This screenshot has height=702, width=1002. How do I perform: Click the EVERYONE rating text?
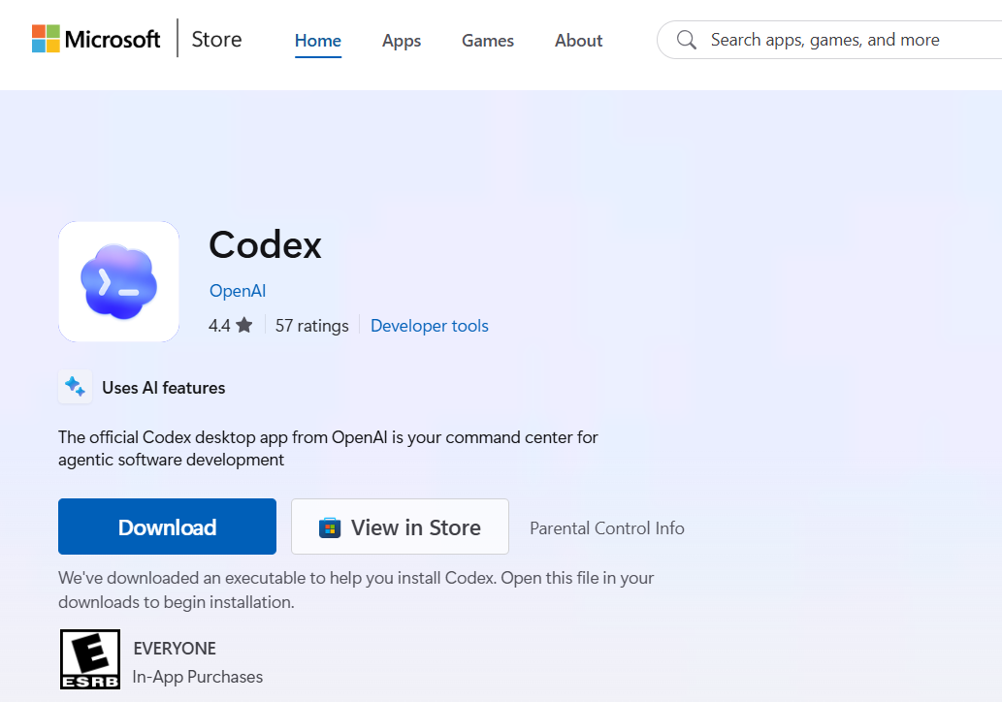(x=175, y=649)
